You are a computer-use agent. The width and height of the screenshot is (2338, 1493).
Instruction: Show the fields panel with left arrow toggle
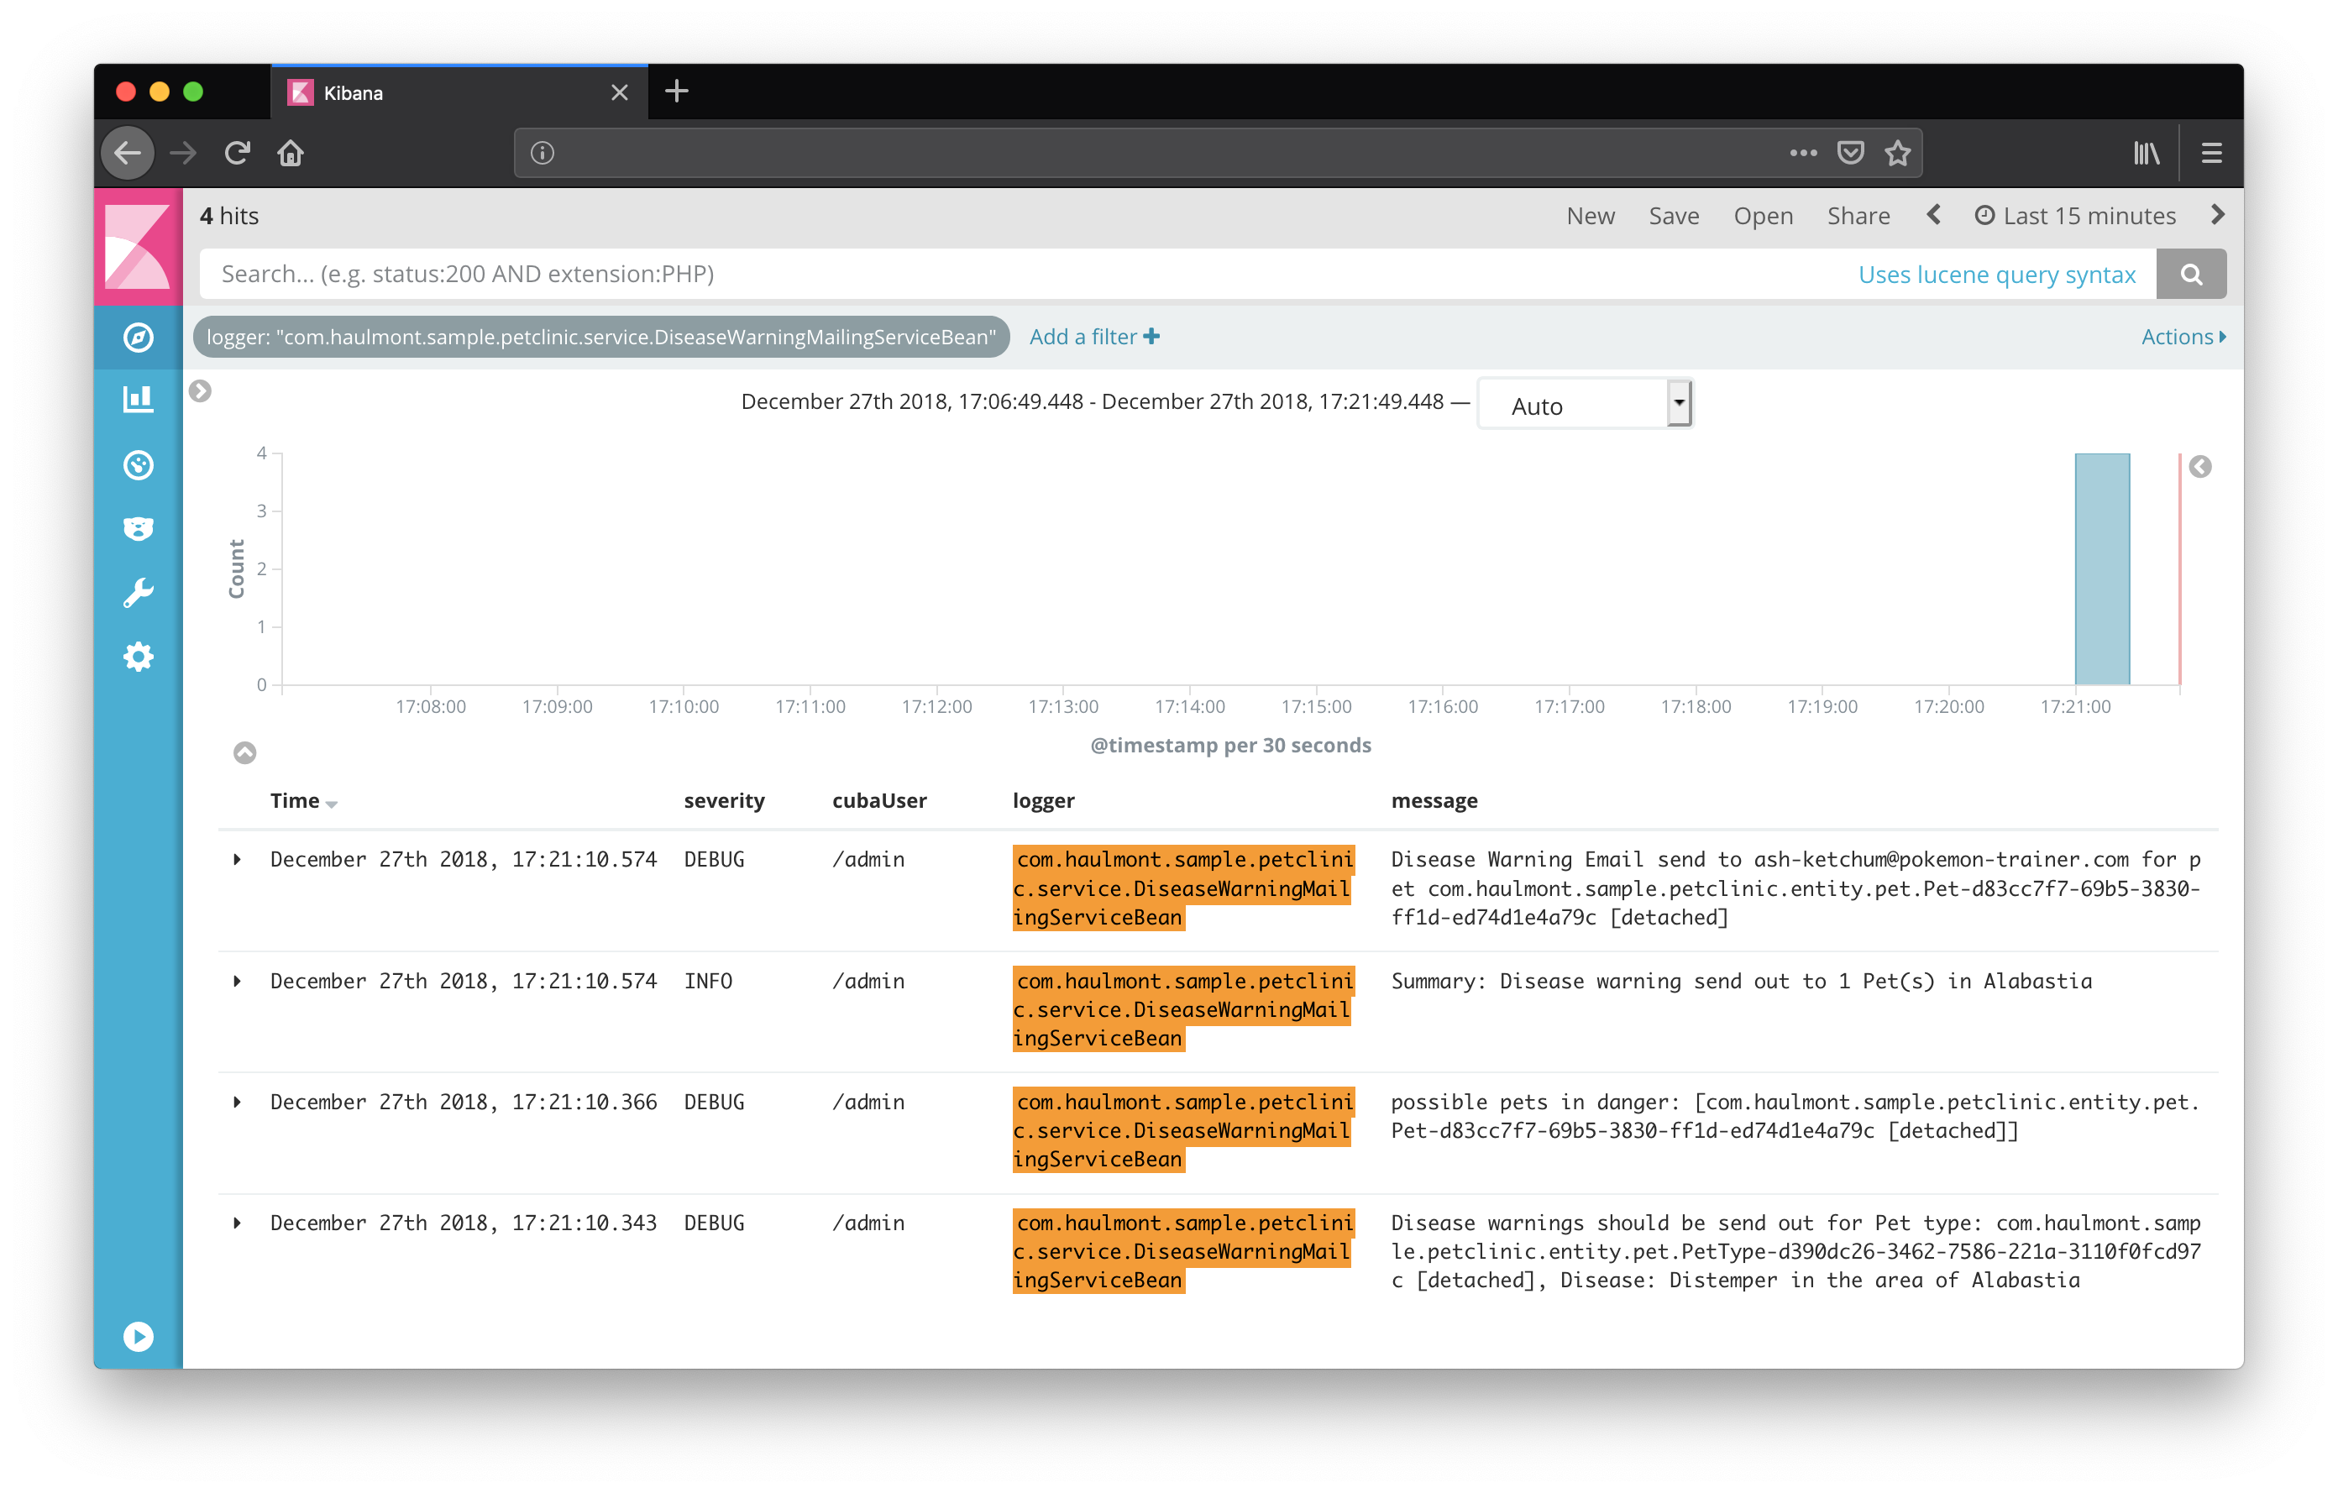tap(200, 390)
